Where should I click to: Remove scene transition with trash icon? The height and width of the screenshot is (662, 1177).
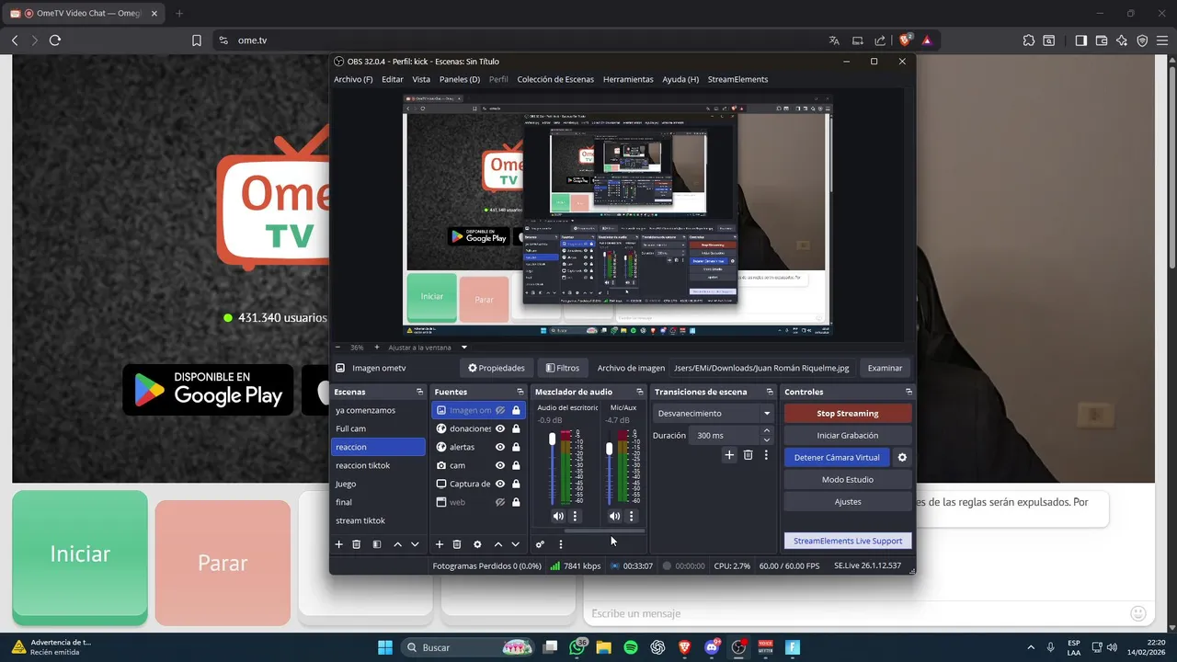coord(748,455)
